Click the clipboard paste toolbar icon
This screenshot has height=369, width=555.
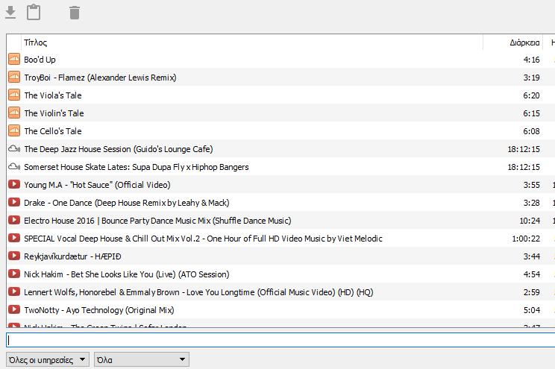[34, 12]
